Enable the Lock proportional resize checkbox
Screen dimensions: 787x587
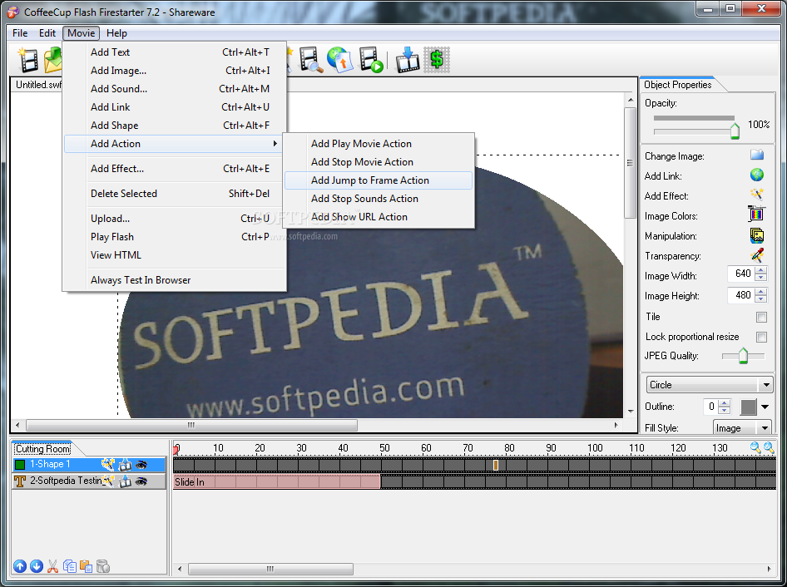[761, 337]
